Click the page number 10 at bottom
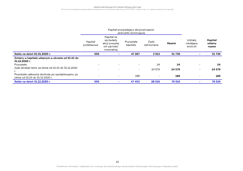This screenshot has height=171, width=243. point(117,162)
